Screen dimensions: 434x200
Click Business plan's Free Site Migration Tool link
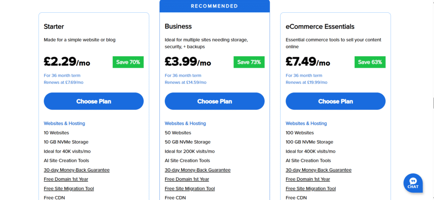189,189
